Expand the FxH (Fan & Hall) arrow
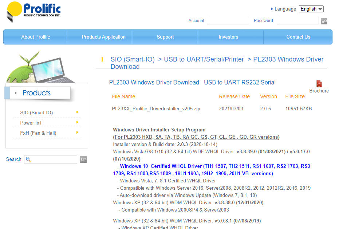Viewport: 343px width, 229px height. [x=77, y=132]
